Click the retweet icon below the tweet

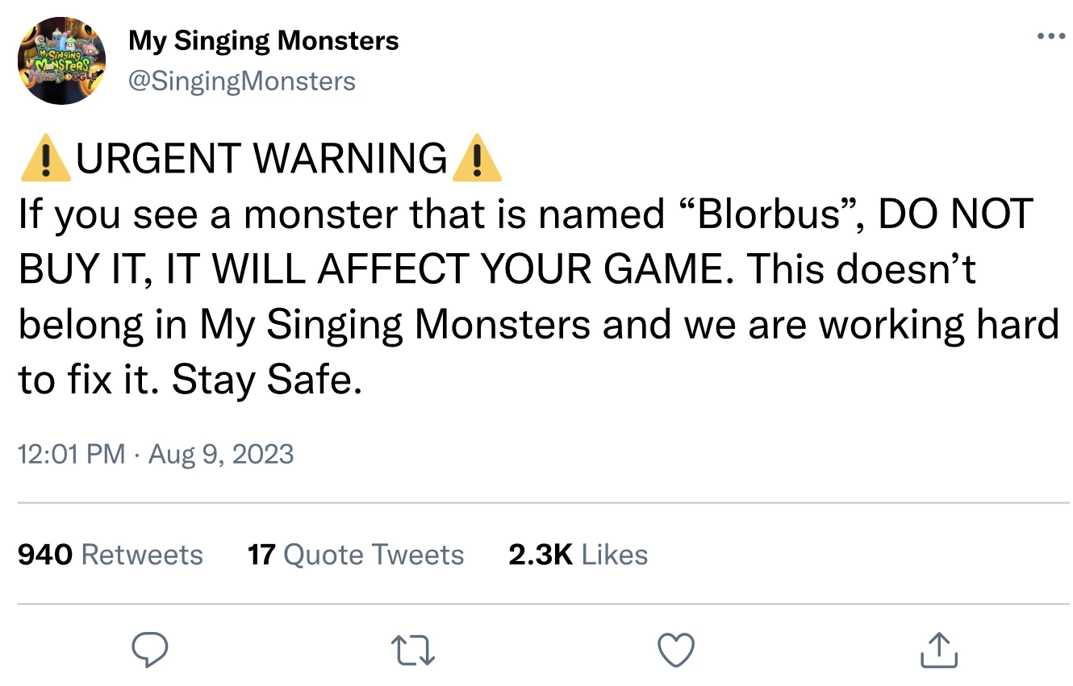[412, 649]
